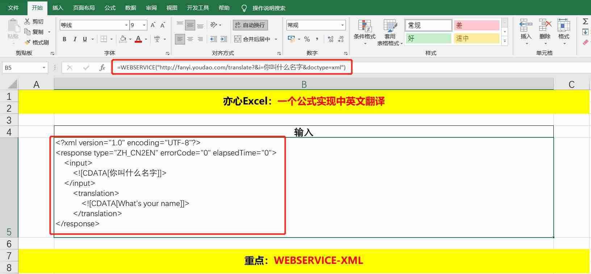
Task: Click the Delete cells (删除) button
Action: pyautogui.click(x=545, y=32)
